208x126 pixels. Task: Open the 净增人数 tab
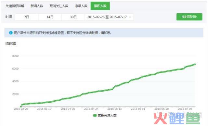[81, 6]
